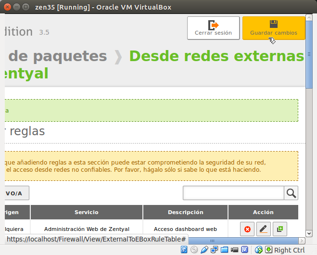Clone the Acceso dashboard web rule
This screenshot has height=255, width=317.
point(280,229)
